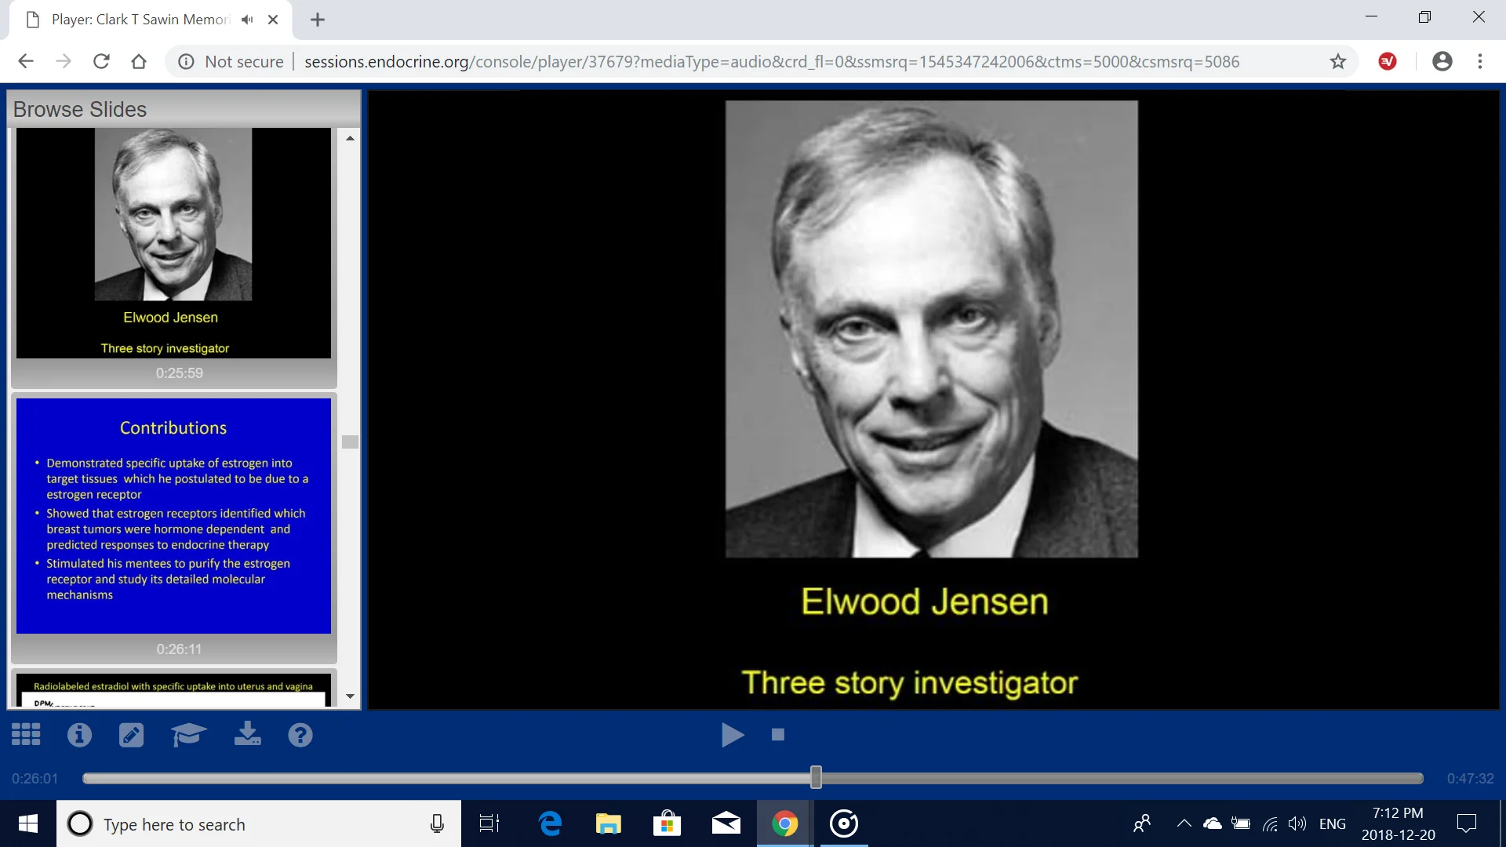Open the session info icon

point(79,735)
